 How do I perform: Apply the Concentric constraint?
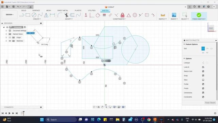[135, 15]
